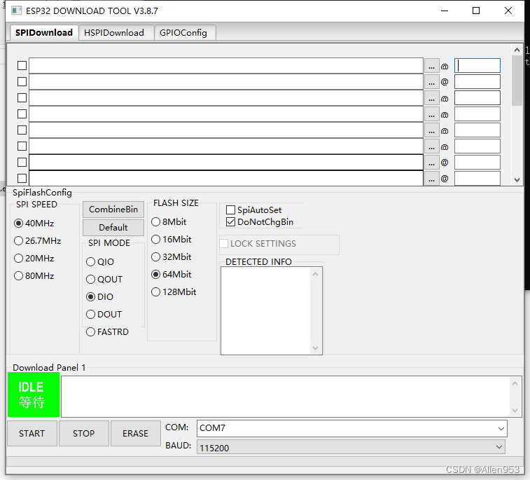
Task: Browse for file in the fifth row
Action: point(432,130)
